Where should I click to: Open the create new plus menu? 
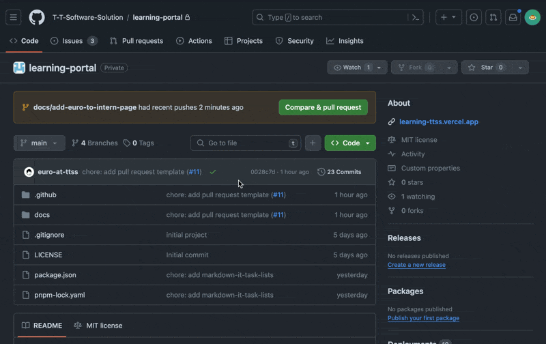(x=448, y=18)
